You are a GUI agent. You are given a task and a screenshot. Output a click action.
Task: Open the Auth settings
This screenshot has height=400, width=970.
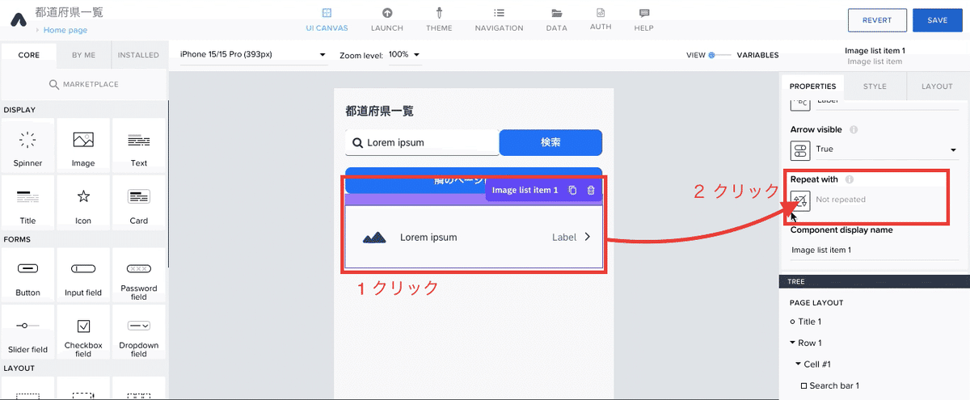tap(601, 19)
